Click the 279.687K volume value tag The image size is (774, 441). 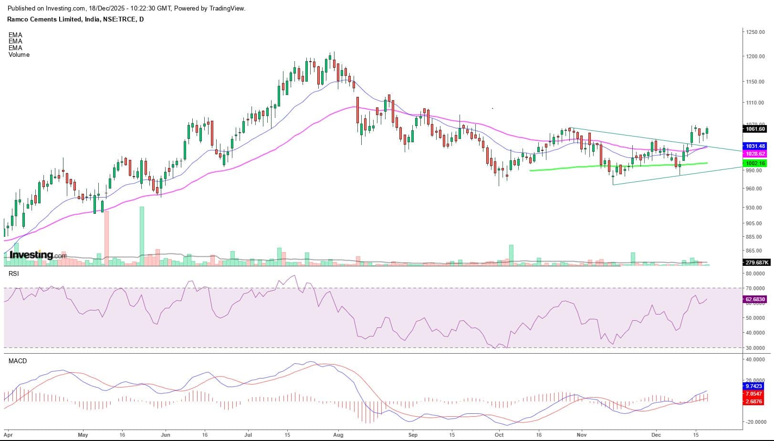(756, 262)
